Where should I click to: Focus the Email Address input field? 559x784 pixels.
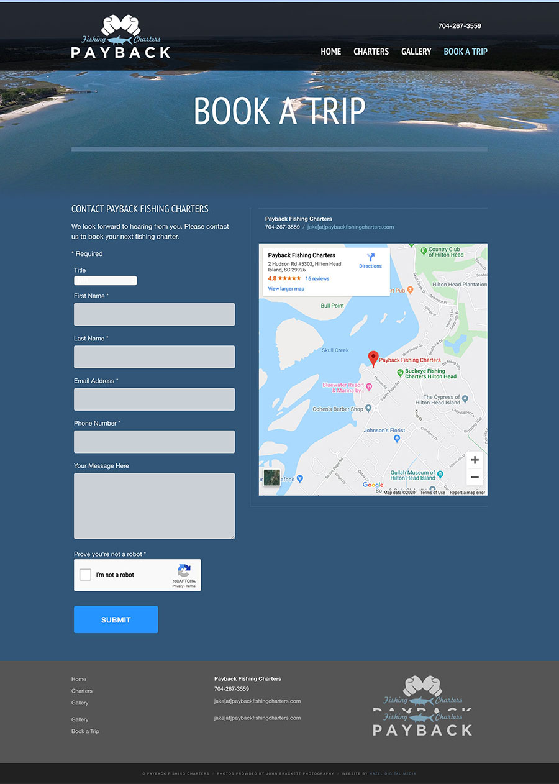[154, 399]
